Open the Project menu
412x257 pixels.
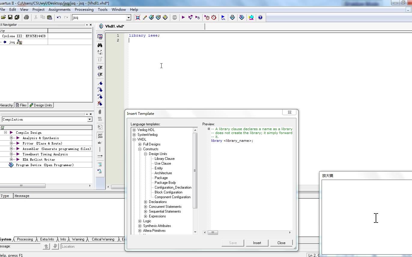tap(38, 9)
